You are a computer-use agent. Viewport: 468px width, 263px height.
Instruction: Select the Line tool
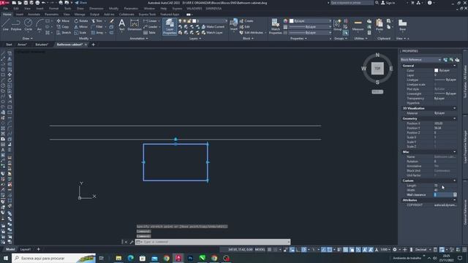[6, 25]
